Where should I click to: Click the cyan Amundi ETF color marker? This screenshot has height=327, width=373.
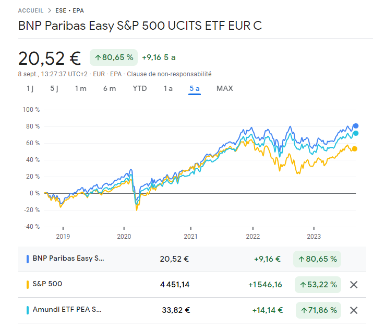point(27,310)
